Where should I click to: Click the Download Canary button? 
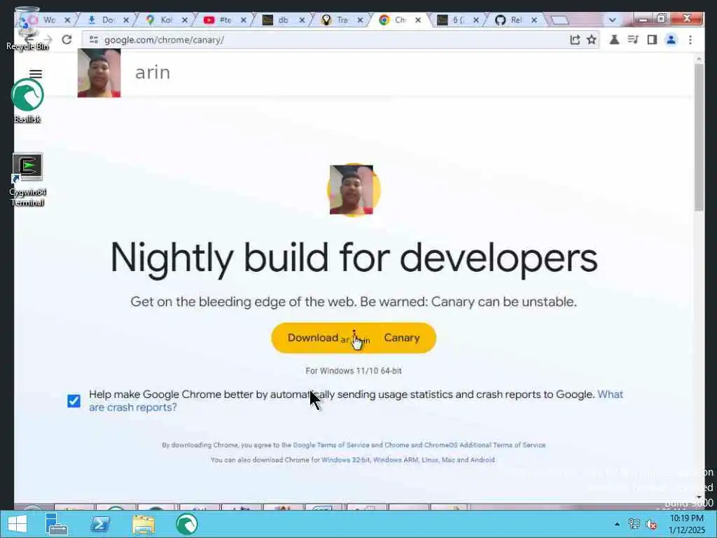click(x=354, y=338)
